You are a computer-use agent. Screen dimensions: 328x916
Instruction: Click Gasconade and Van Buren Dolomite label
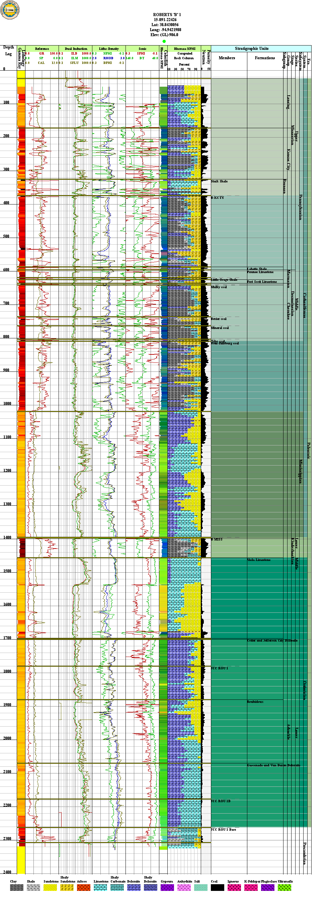pos(273,765)
